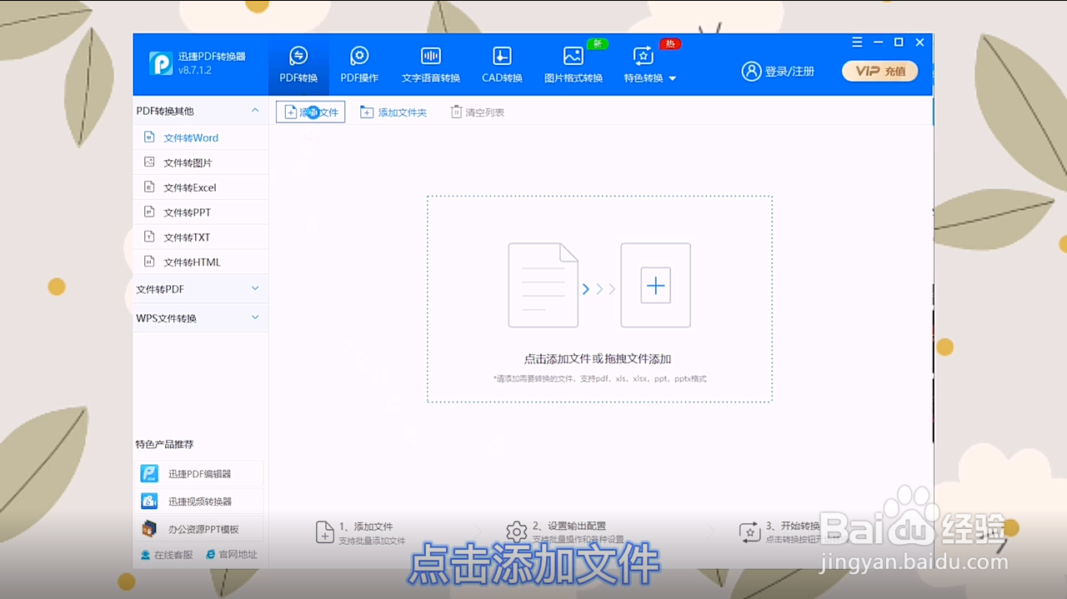Click the document icon in the drop area
This screenshot has height=599, width=1067.
pos(544,286)
